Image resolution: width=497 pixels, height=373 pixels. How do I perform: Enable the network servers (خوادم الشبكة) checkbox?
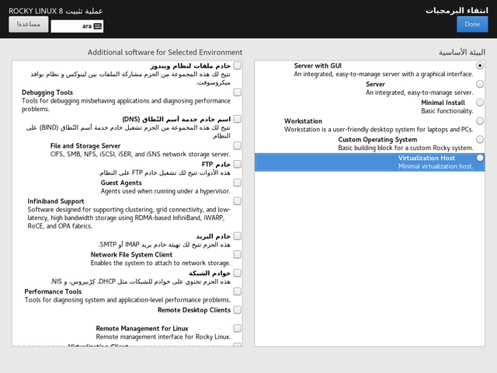coord(237,273)
